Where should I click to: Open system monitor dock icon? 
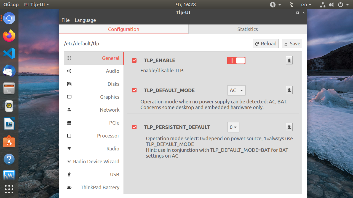pyautogui.click(x=9, y=175)
